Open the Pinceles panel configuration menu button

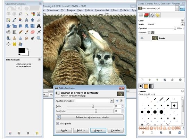pos(182,91)
